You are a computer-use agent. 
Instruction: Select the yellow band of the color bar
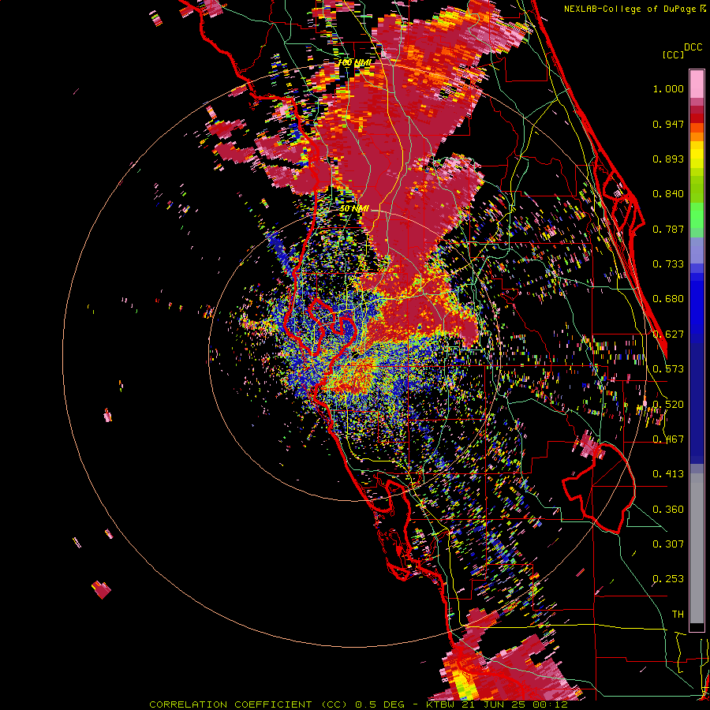click(697, 155)
